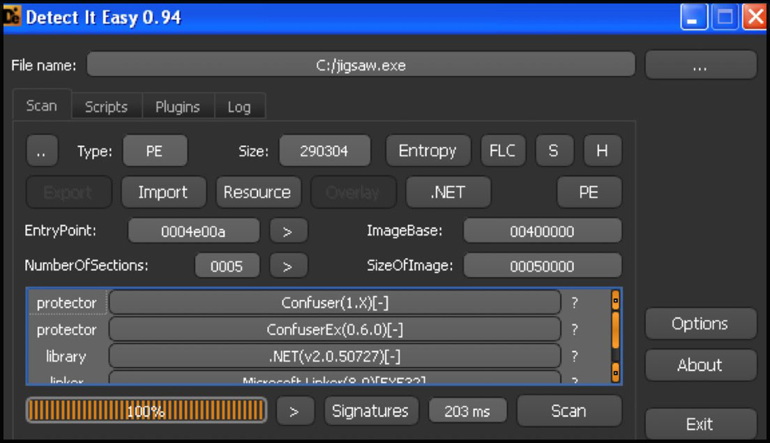Click the arrow button beside progress bar
This screenshot has width=770, height=443.
(294, 411)
